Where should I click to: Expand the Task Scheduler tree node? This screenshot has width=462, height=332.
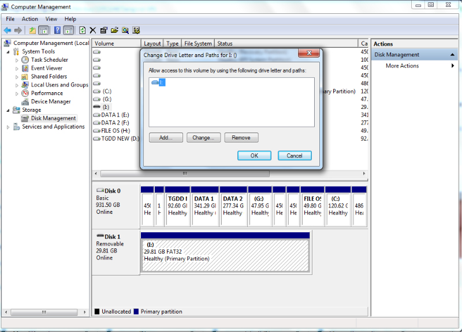[x=17, y=60]
